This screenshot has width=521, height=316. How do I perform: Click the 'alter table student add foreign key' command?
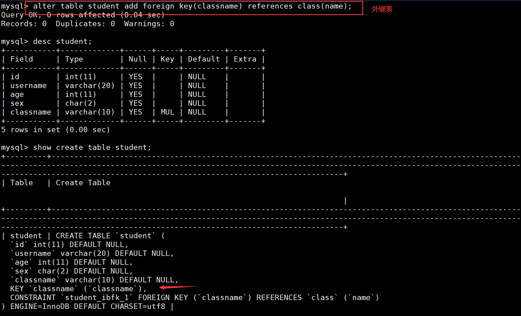pyautogui.click(x=193, y=6)
